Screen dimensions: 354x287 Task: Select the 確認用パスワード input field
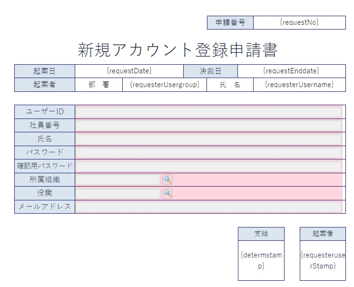[x=208, y=166]
